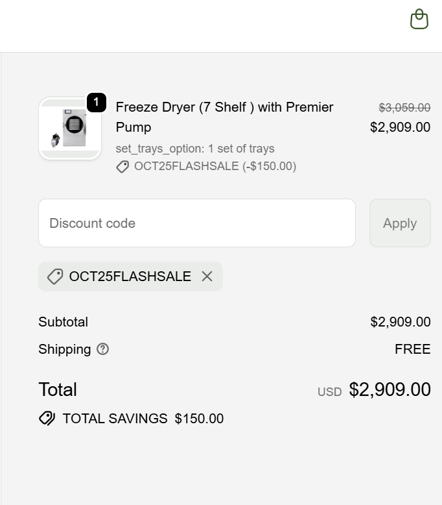Click the set_trays_option description text
Viewport: 442px width, 505px height.
pyautogui.click(x=194, y=149)
